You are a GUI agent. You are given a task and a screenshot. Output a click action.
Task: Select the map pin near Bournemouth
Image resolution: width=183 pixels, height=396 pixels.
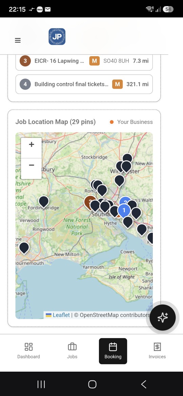point(24,248)
